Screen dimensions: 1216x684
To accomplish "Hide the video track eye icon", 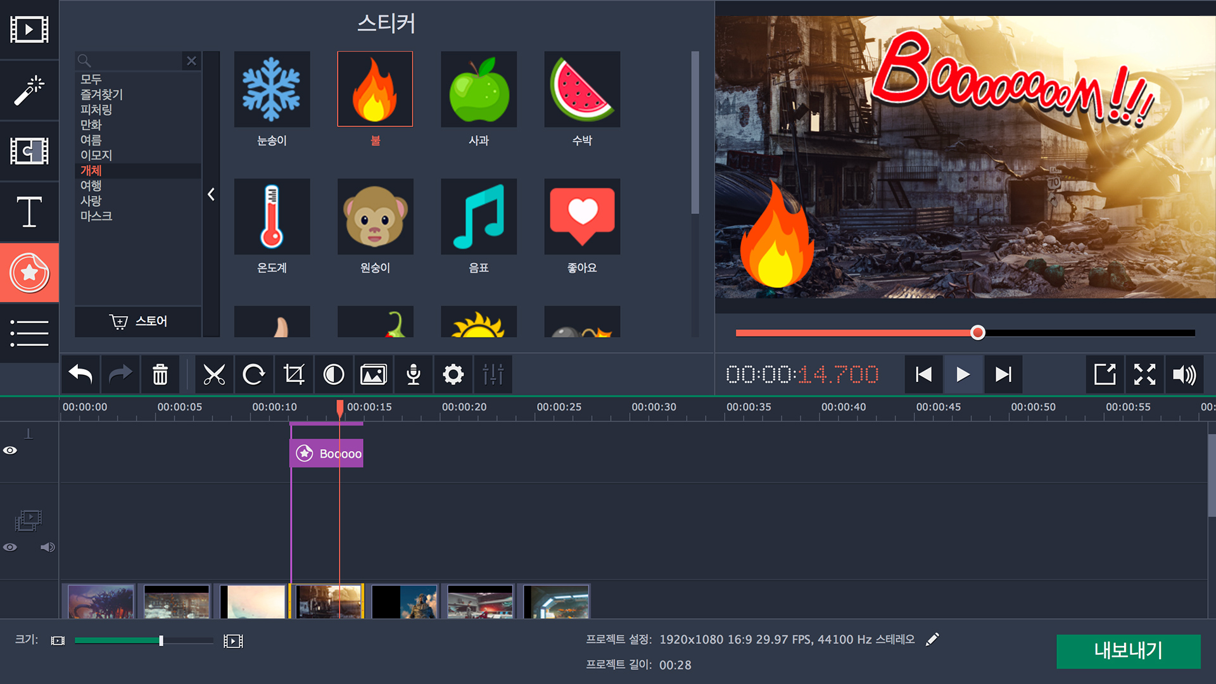I will tap(10, 547).
